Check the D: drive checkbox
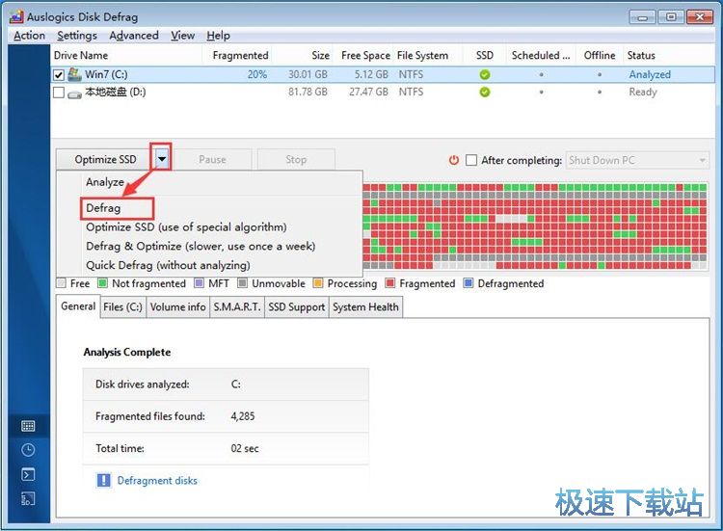This screenshot has width=723, height=531. (x=59, y=93)
